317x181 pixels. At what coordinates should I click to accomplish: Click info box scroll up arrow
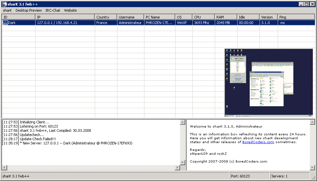coord(312,122)
